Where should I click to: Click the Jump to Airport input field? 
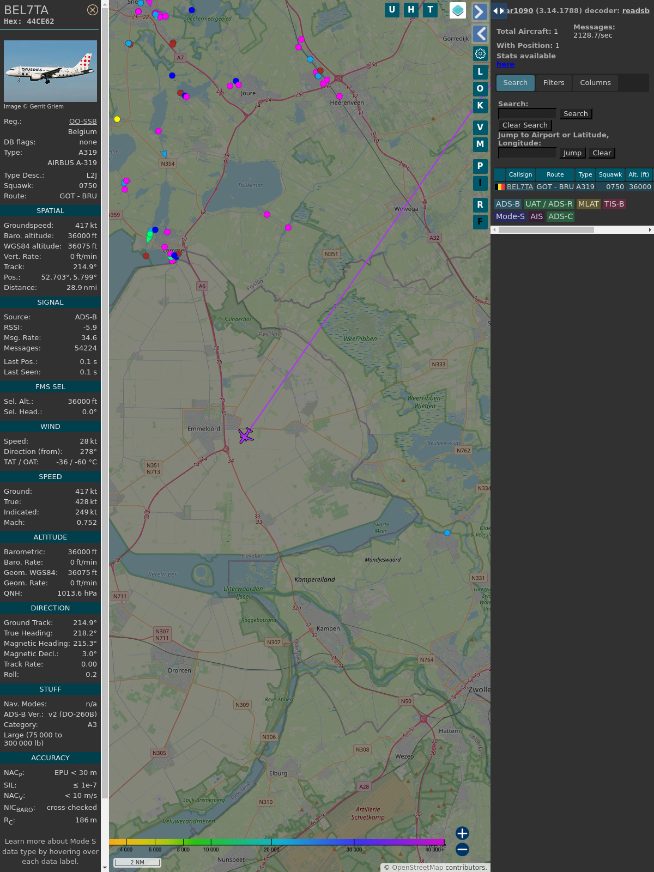pyautogui.click(x=527, y=153)
